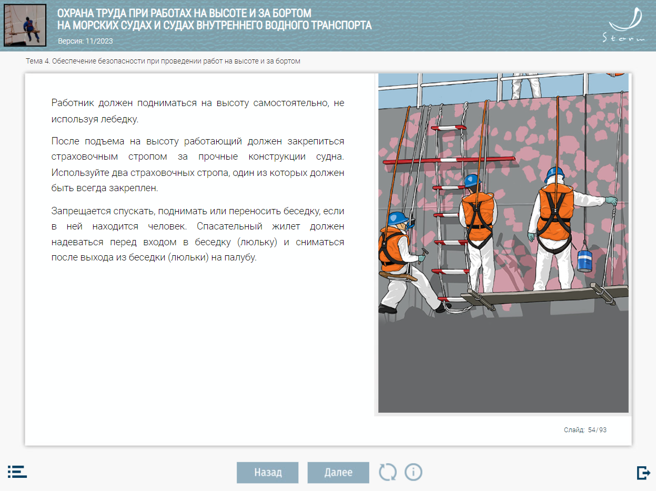656x491 pixels.
Task: Advance with the Далее button
Action: [338, 472]
